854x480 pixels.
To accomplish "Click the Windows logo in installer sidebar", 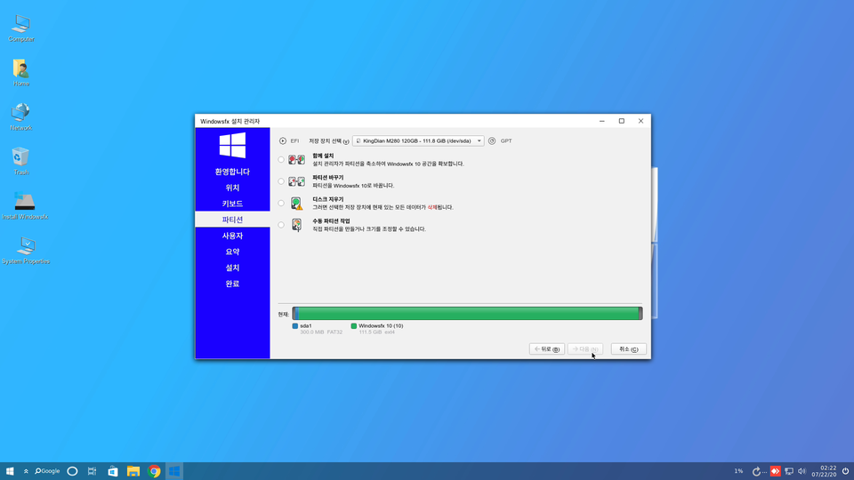I will (232, 145).
